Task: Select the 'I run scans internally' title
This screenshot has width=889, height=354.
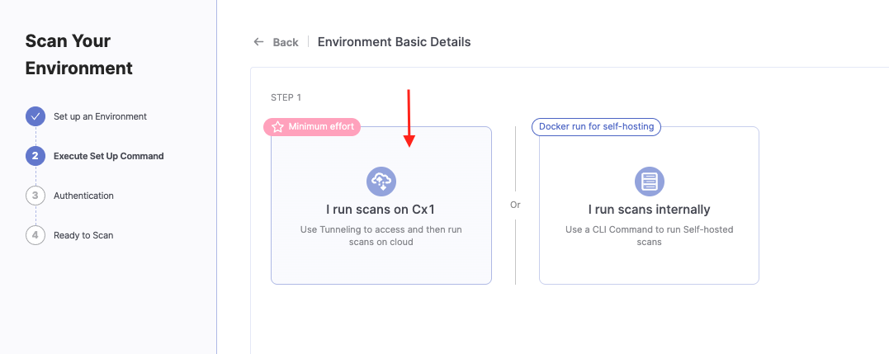Action: click(x=649, y=210)
